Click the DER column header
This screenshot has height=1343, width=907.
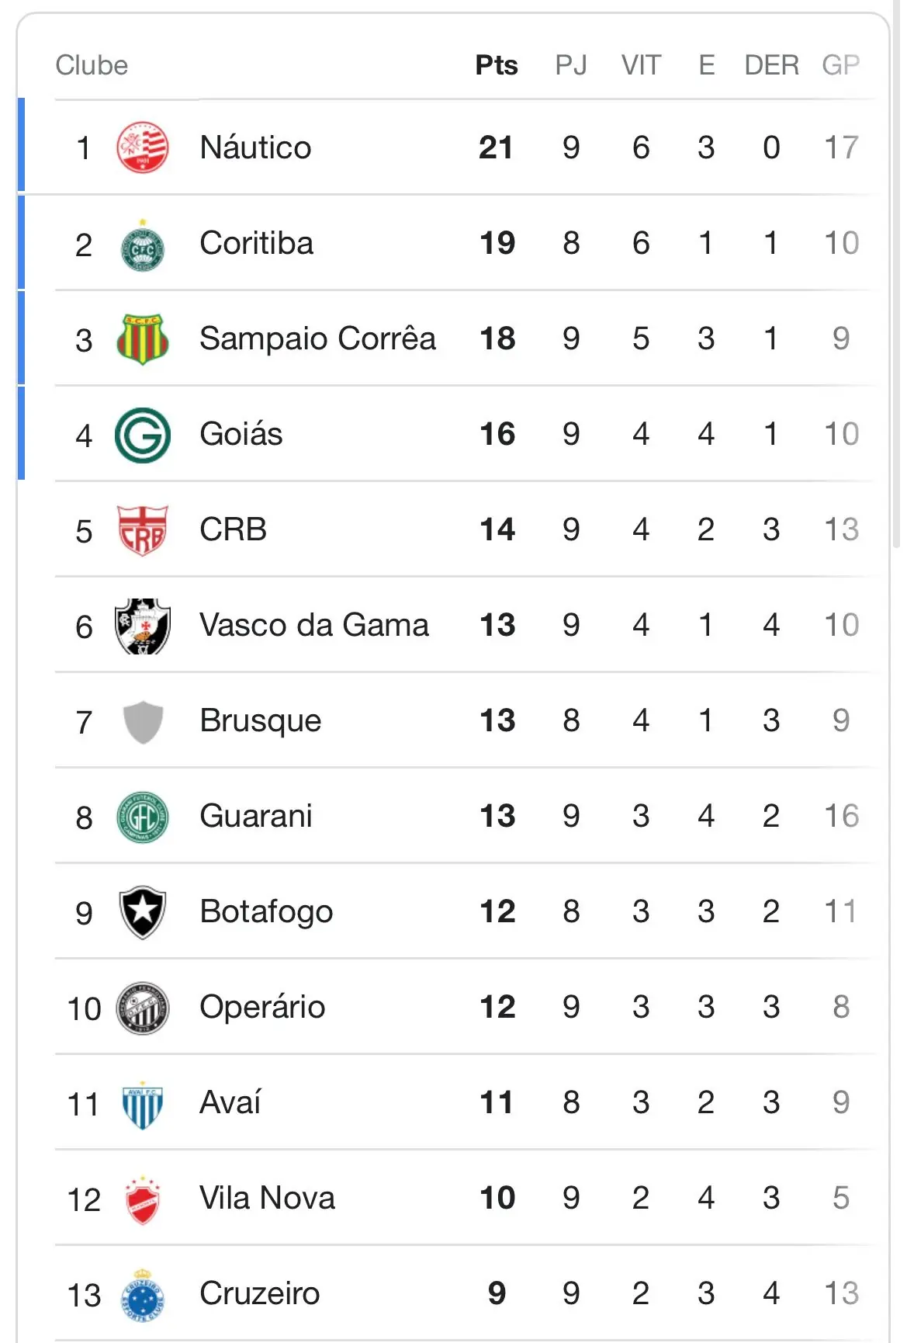click(771, 65)
